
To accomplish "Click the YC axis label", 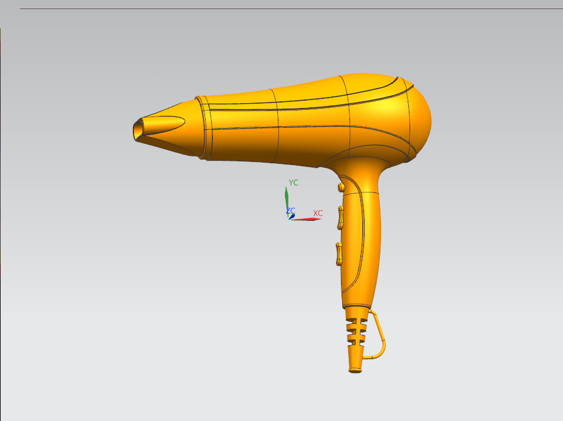I will pyautogui.click(x=293, y=181).
